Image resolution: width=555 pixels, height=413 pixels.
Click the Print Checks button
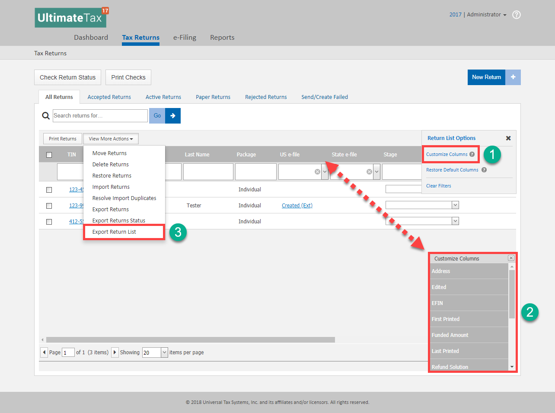pyautogui.click(x=128, y=77)
